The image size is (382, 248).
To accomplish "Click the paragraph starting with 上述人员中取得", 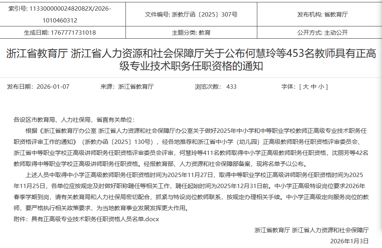I will point(191,192).
